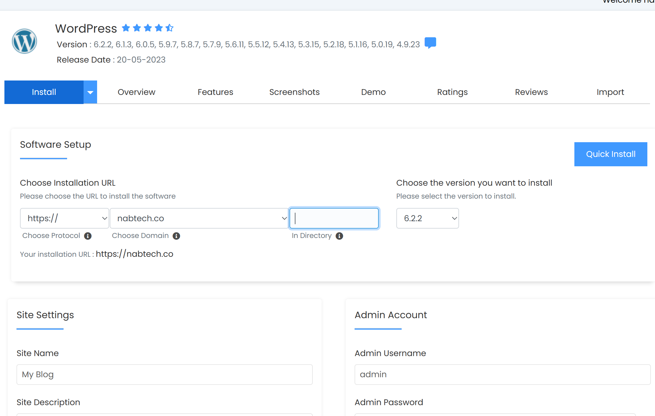Click the Admin Username field with admin

pos(502,375)
